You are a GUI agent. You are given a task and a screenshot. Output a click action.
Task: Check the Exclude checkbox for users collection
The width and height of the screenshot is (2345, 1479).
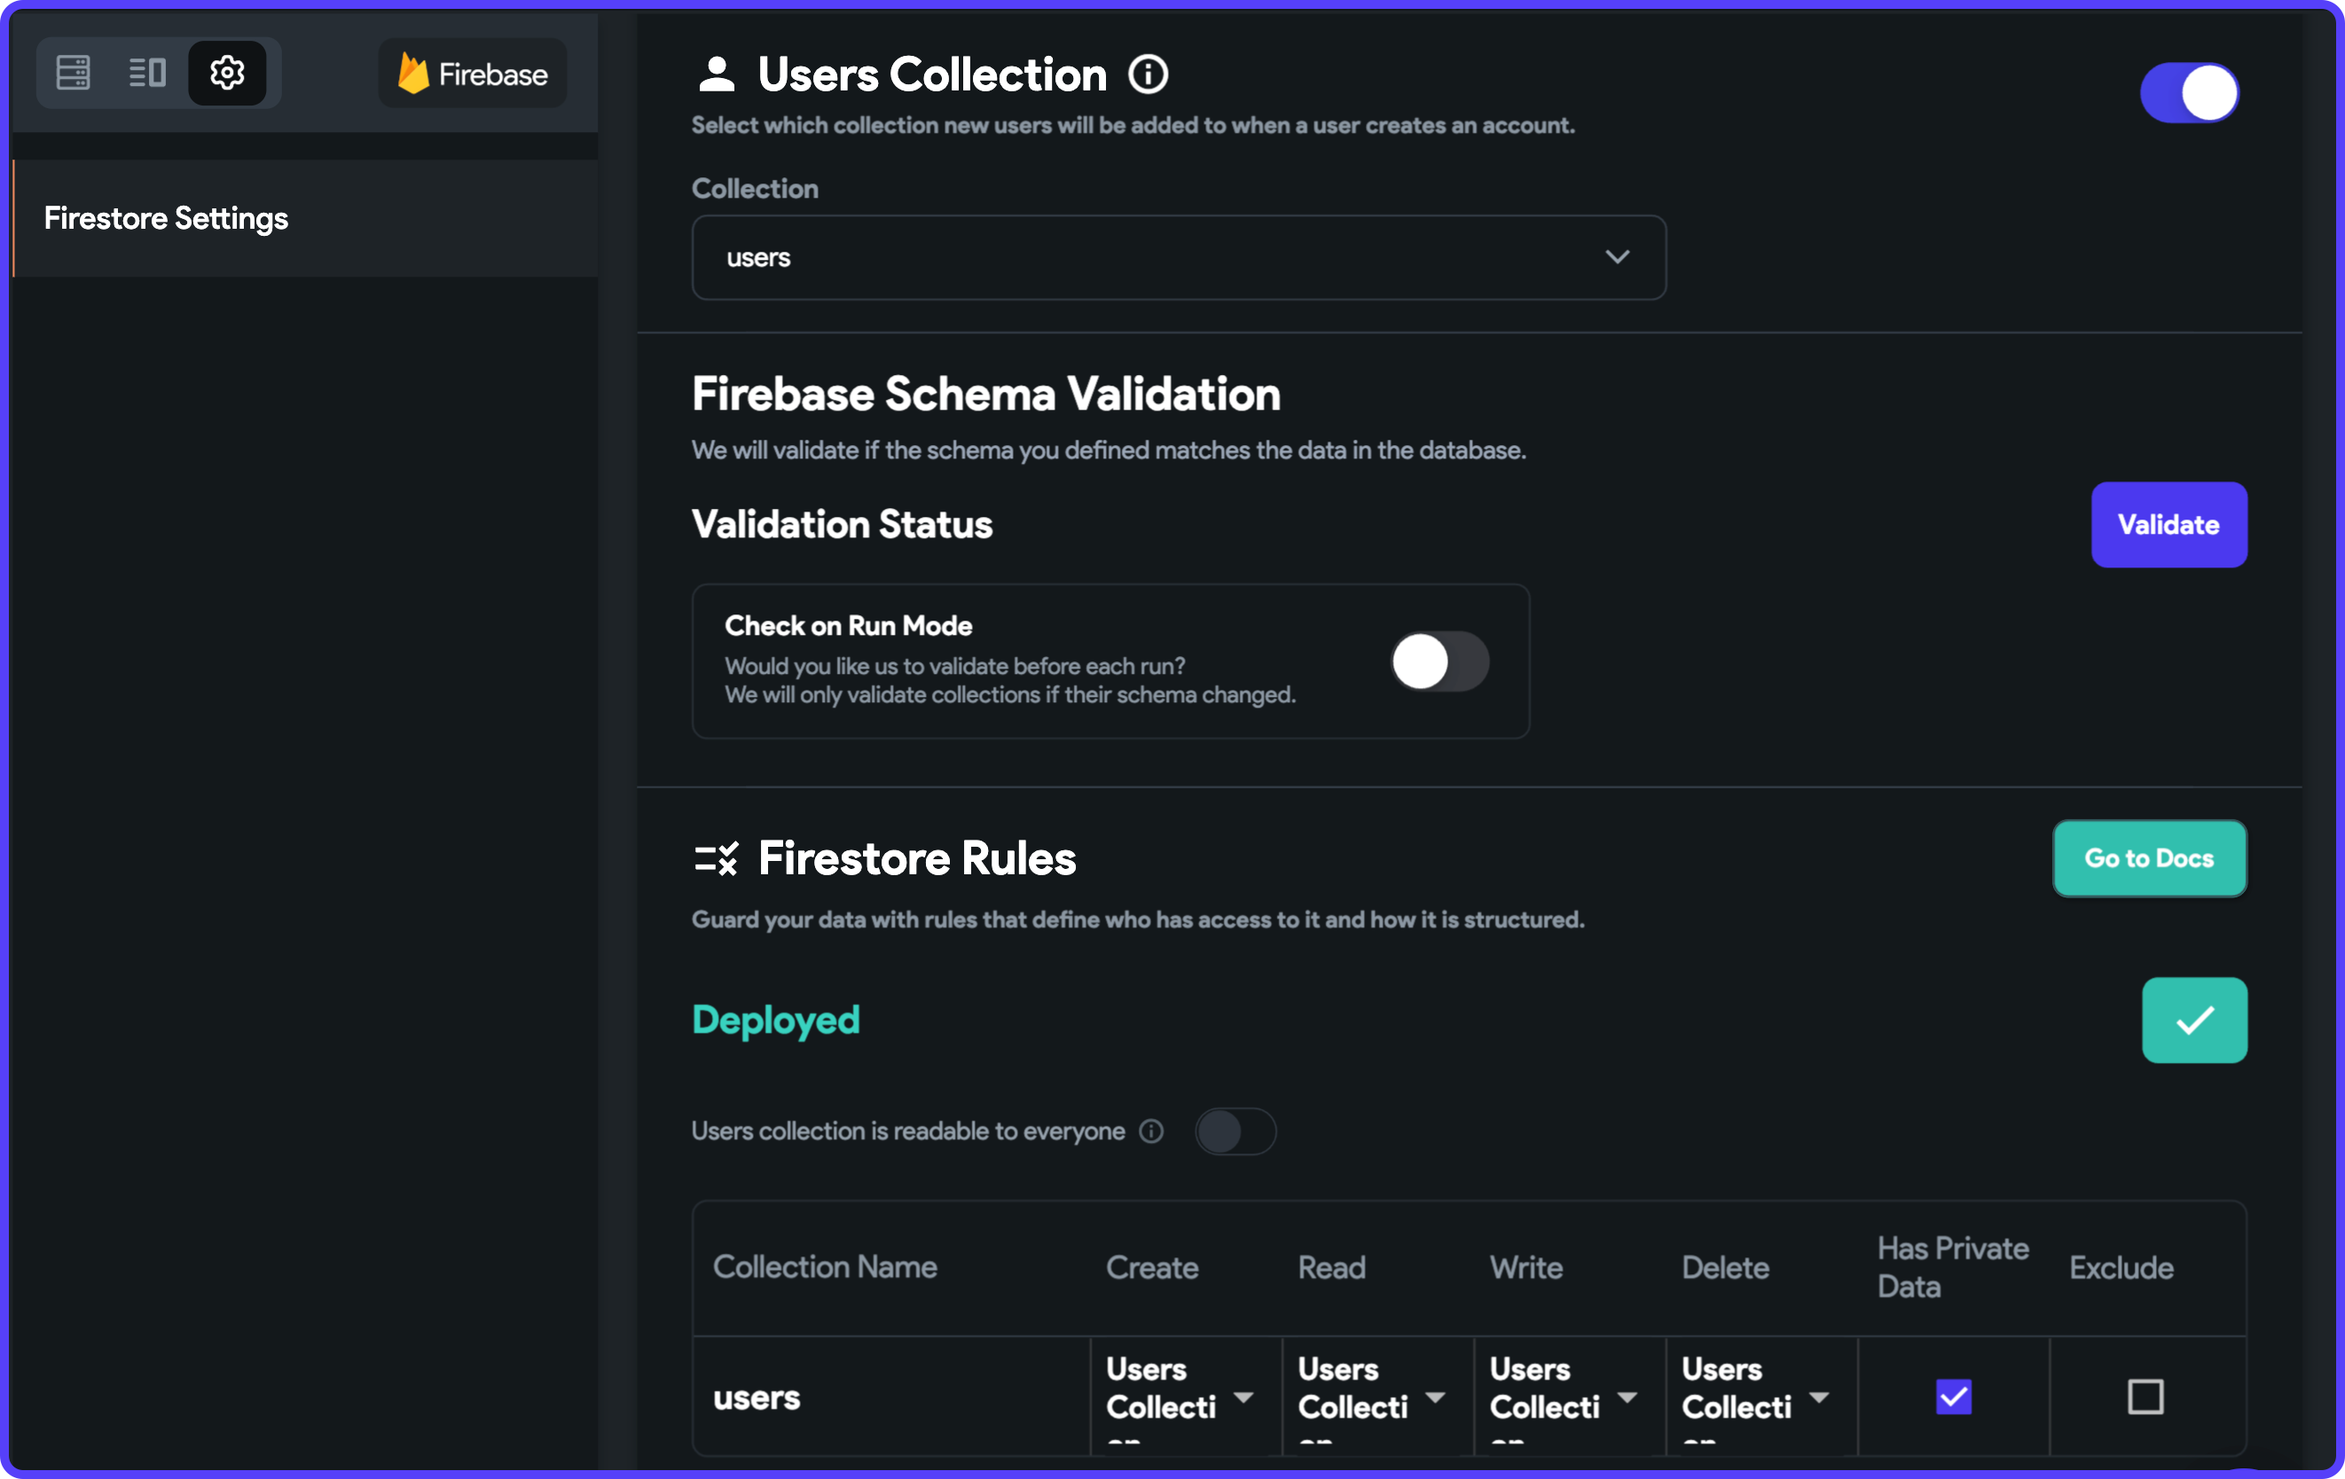[2145, 1397]
